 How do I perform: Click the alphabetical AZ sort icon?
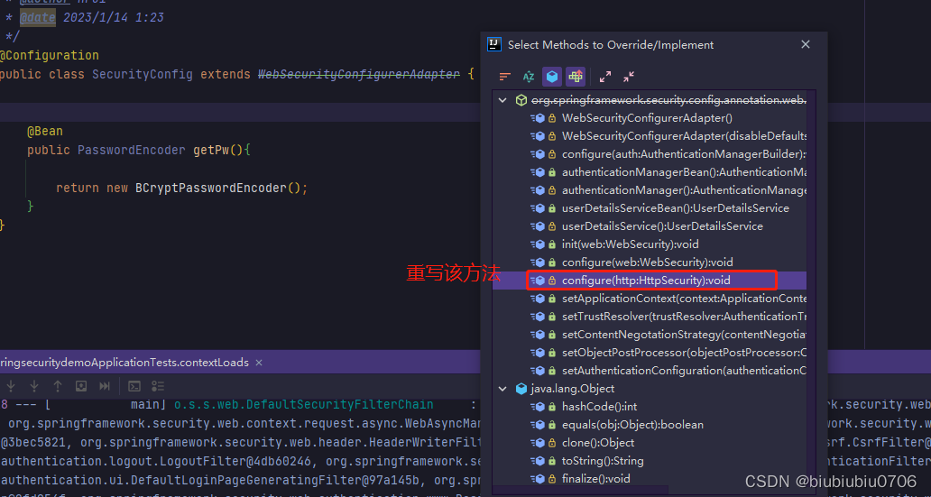529,77
